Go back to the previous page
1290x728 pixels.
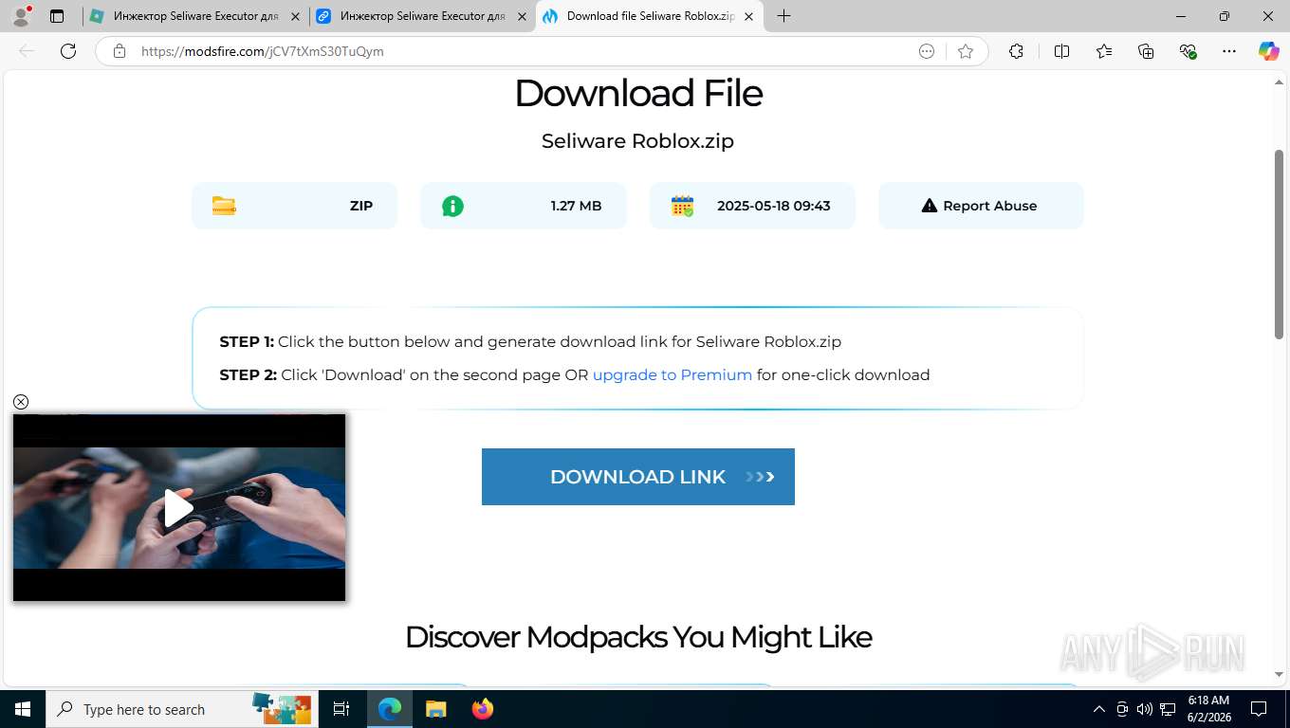(x=27, y=51)
